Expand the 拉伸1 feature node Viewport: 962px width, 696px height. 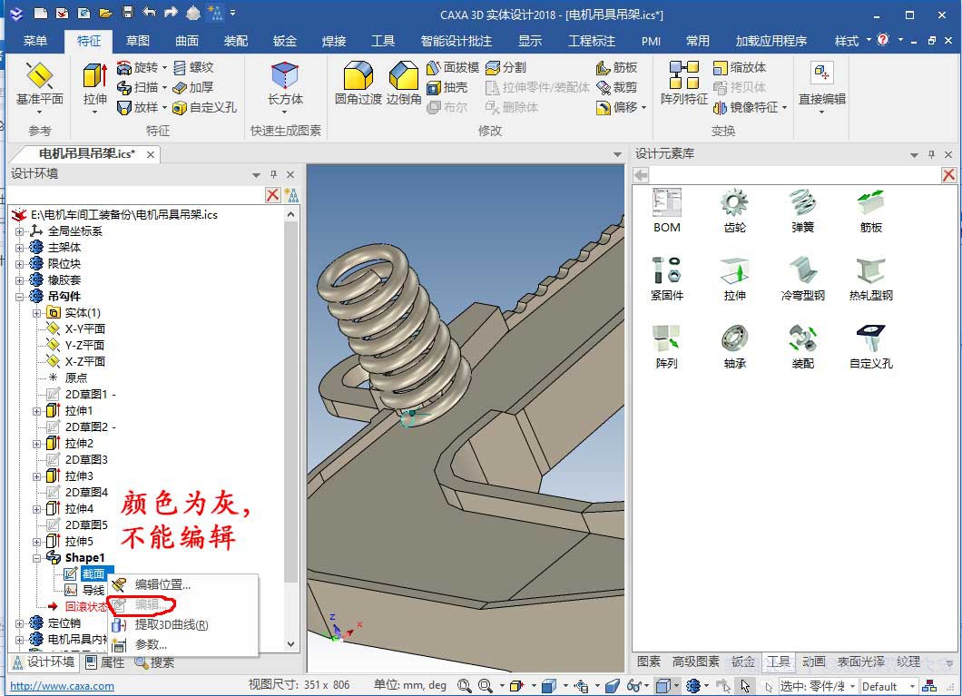[x=37, y=411]
